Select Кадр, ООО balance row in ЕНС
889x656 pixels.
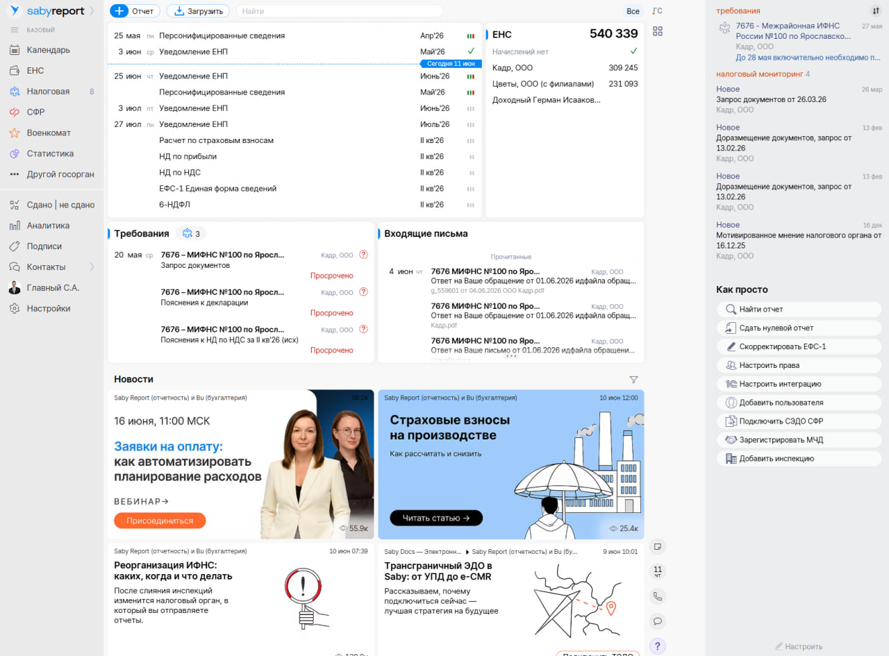565,68
